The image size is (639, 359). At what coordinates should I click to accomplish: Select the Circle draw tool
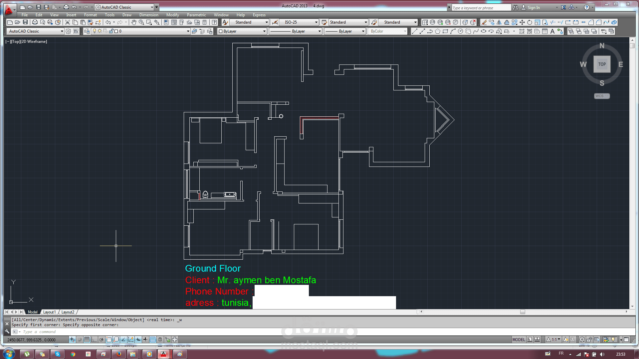click(460, 31)
